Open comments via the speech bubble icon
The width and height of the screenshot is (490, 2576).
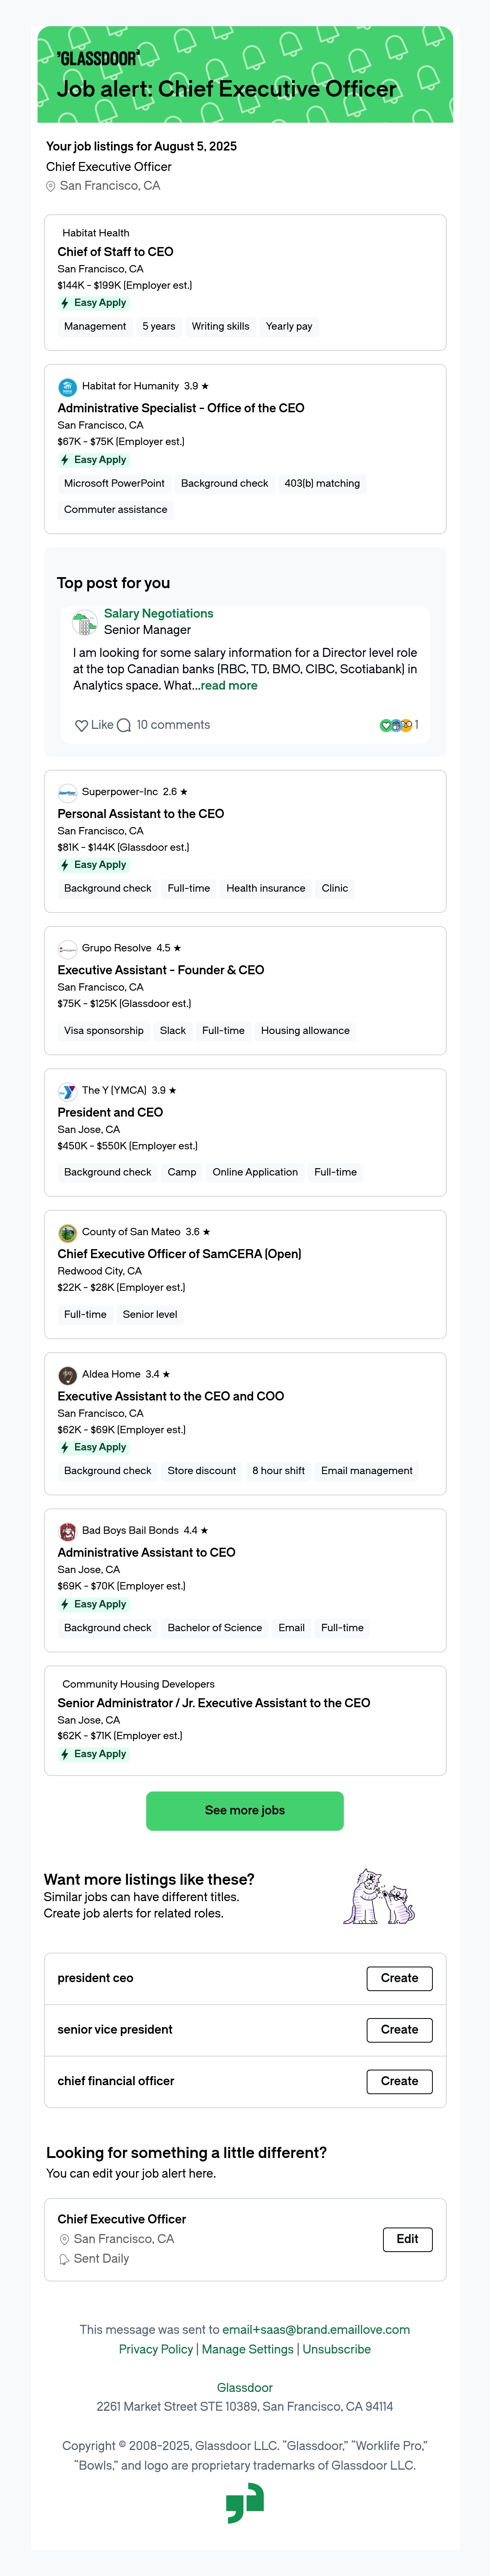click(124, 725)
